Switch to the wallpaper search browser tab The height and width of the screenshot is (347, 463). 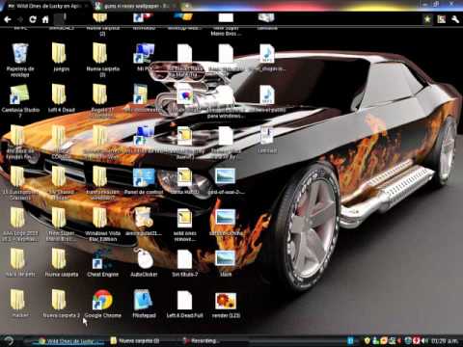pyautogui.click(x=135, y=6)
